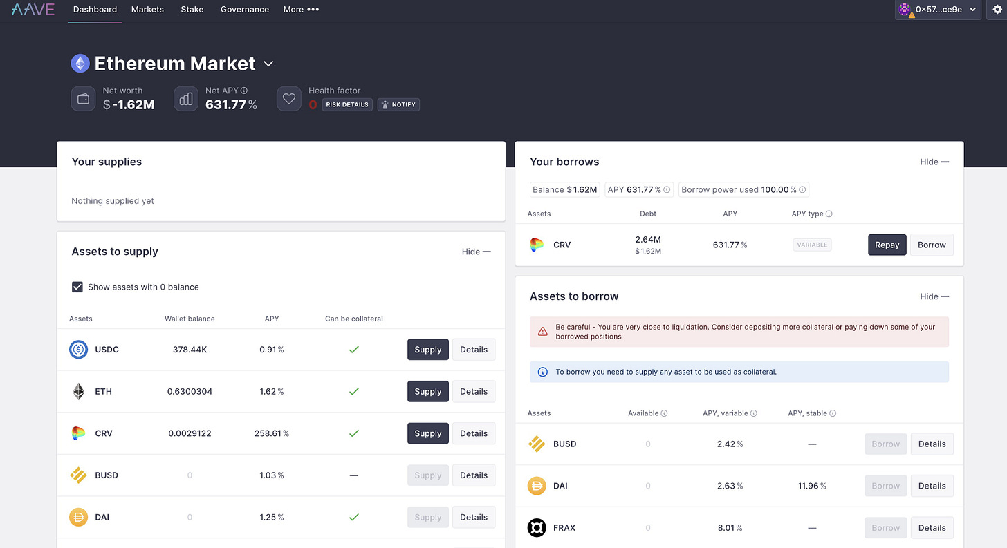Open the Markets tab

coord(147,10)
